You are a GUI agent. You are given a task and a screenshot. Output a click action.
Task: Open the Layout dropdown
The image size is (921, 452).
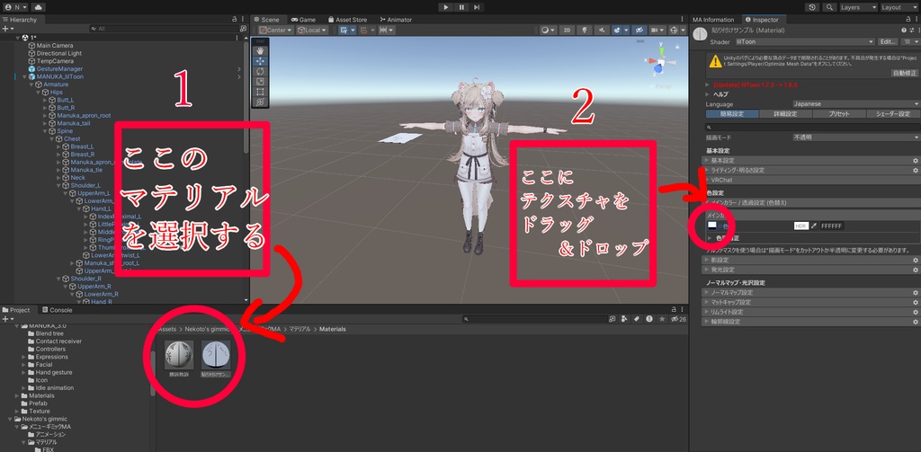899,7
